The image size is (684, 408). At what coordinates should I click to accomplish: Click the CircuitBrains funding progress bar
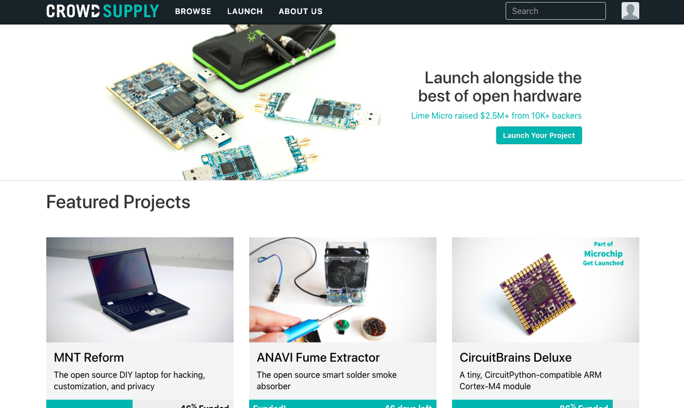(x=545, y=404)
